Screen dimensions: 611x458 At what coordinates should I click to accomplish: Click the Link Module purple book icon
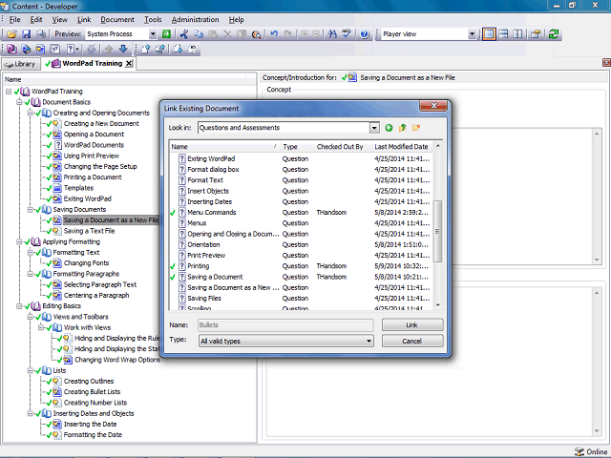(x=11, y=49)
